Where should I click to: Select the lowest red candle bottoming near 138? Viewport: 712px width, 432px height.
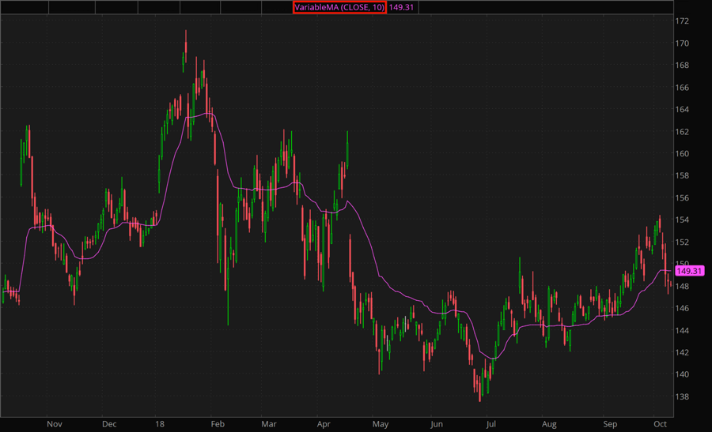coord(479,385)
